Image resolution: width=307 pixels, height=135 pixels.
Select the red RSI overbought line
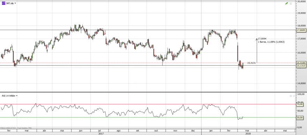coord(148,104)
